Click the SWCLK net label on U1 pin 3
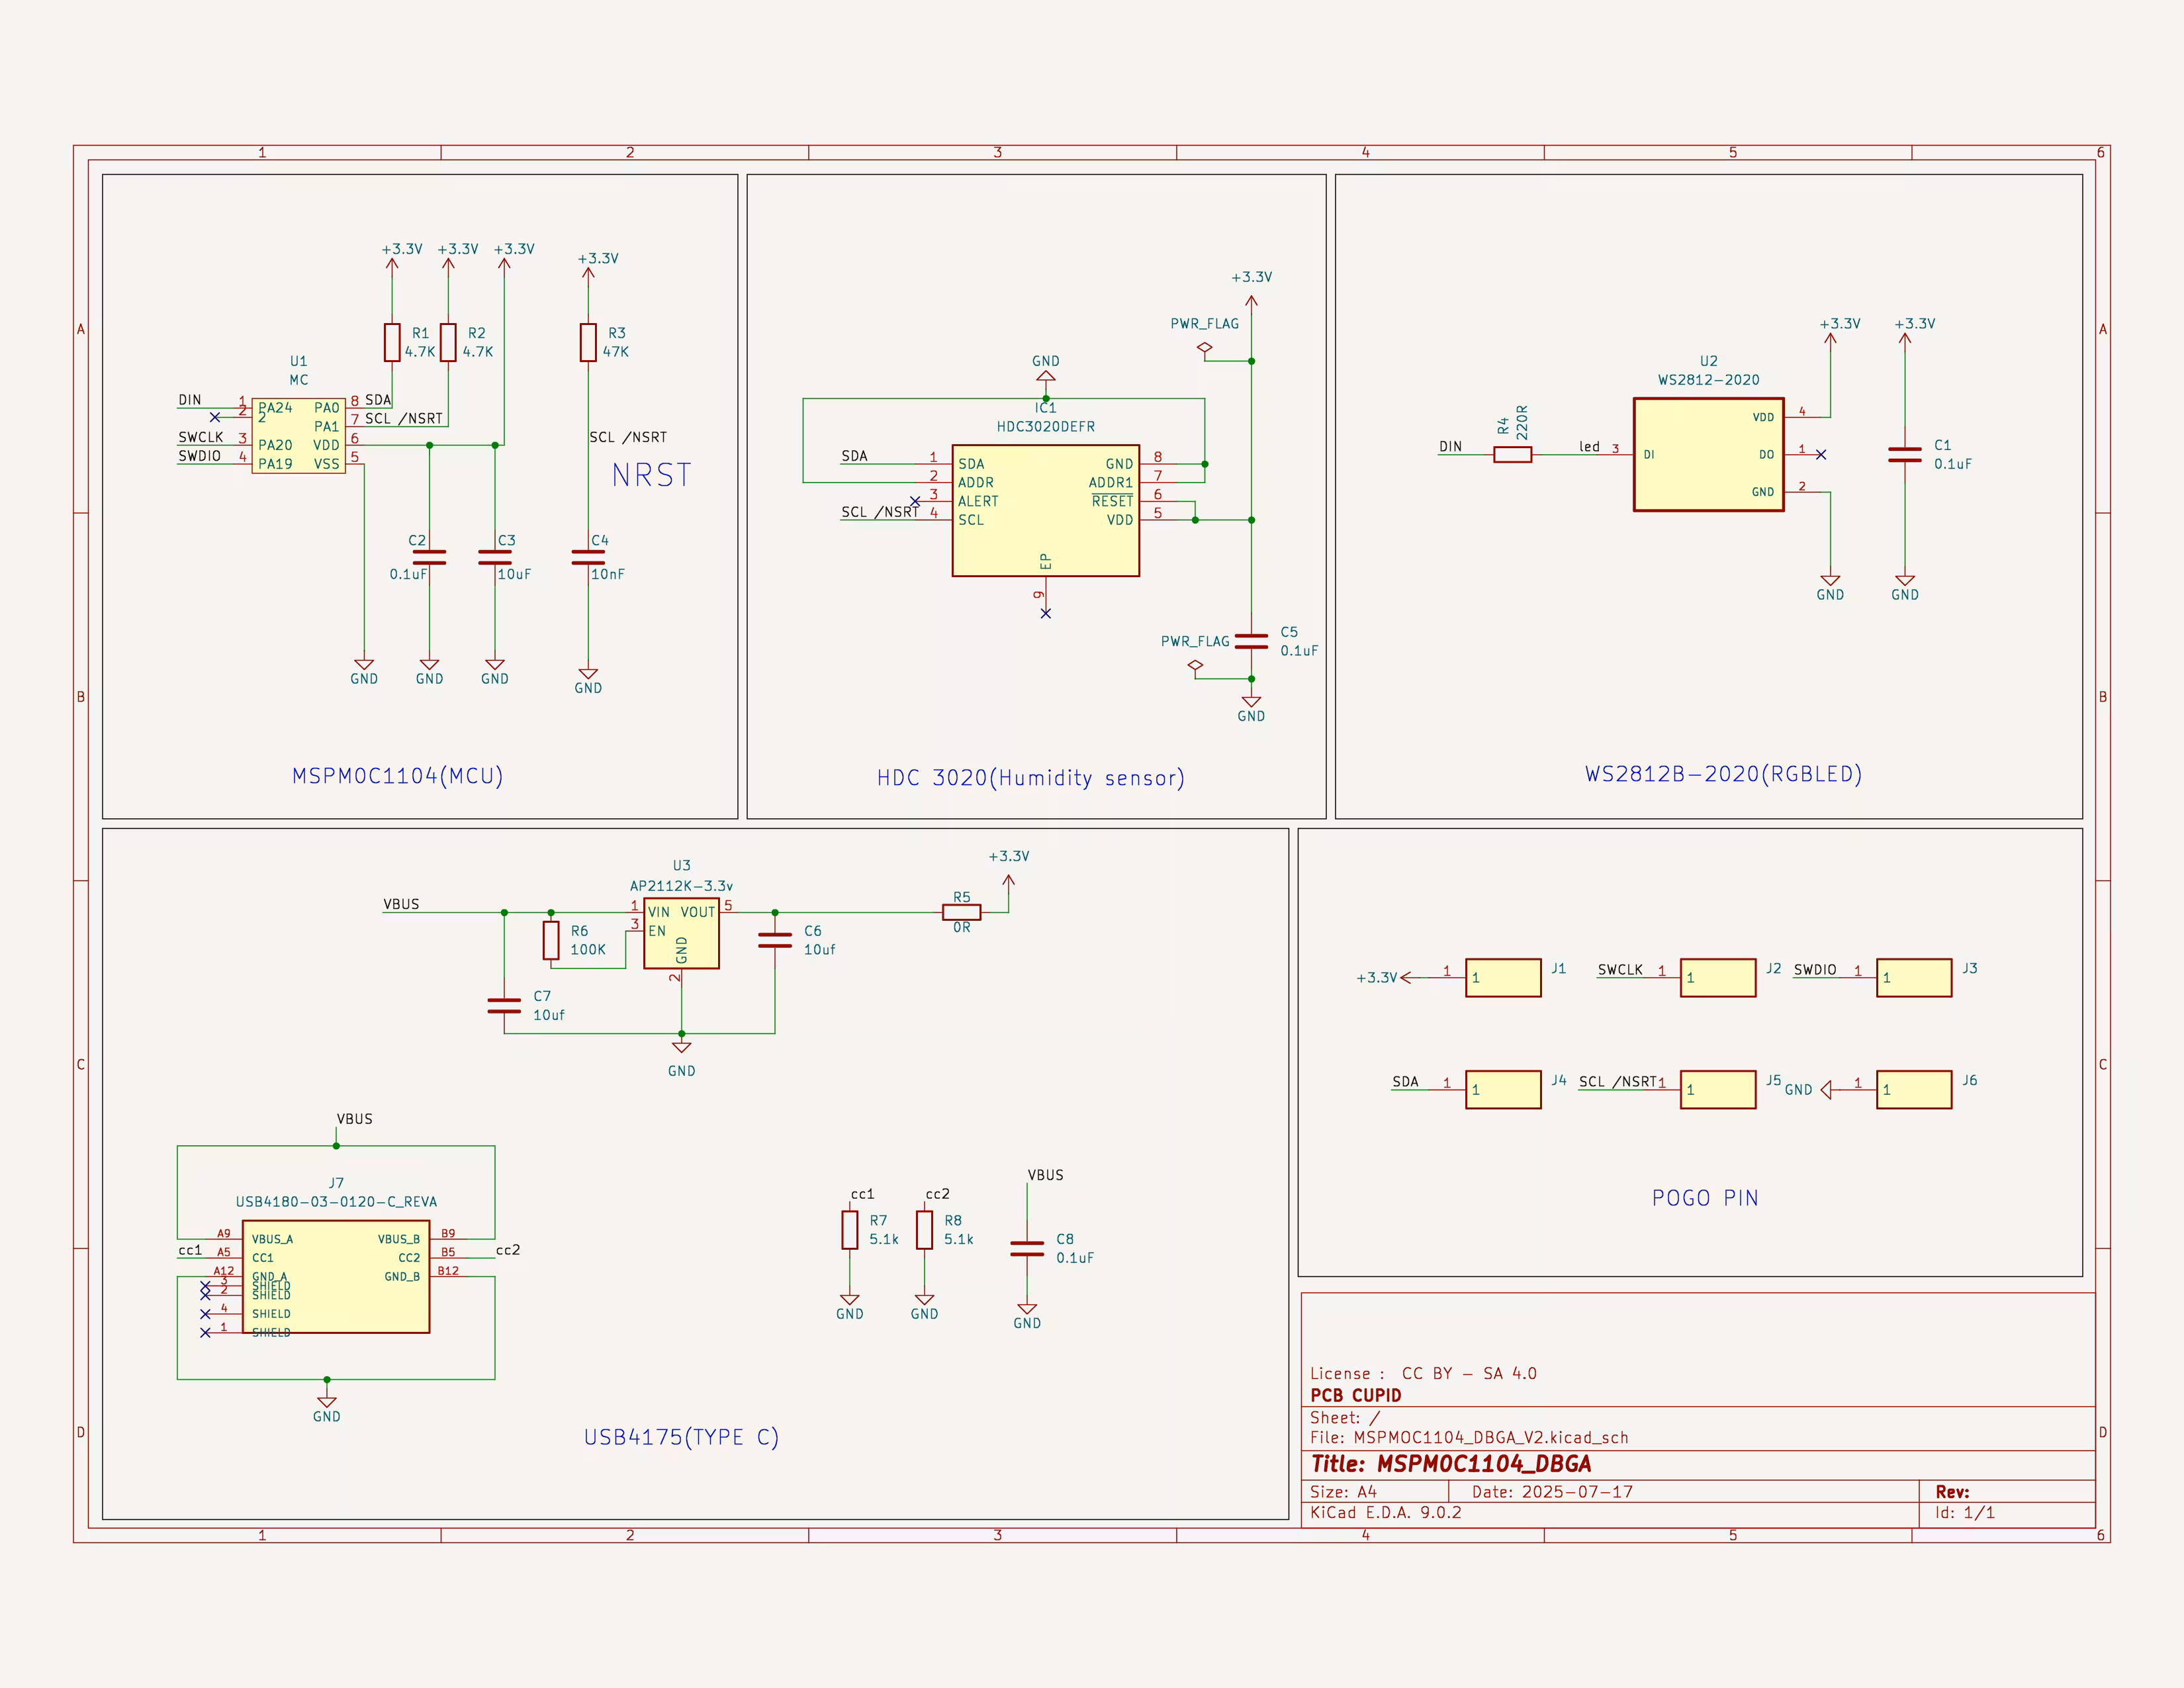This screenshot has height=1688, width=2184. (x=200, y=437)
